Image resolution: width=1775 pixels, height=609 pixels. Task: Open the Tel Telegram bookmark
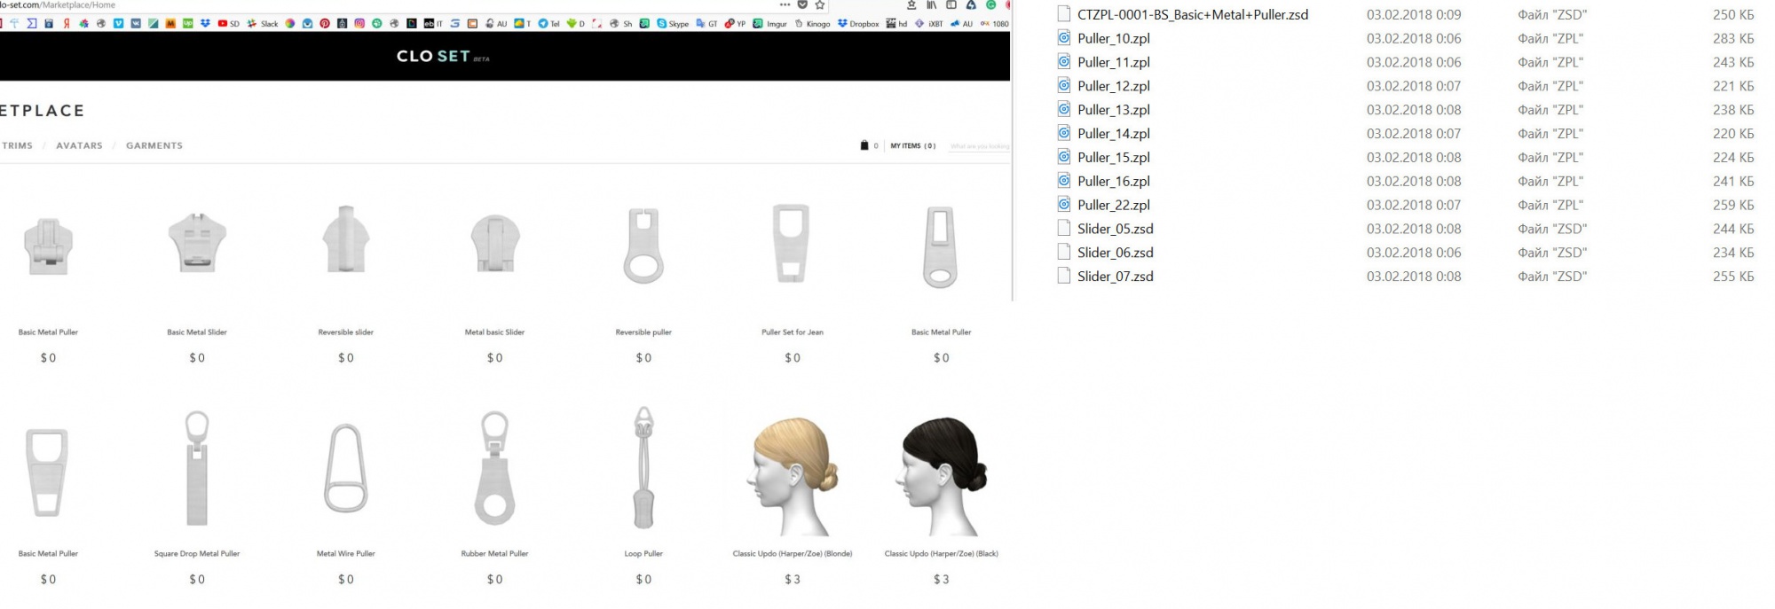click(x=548, y=24)
